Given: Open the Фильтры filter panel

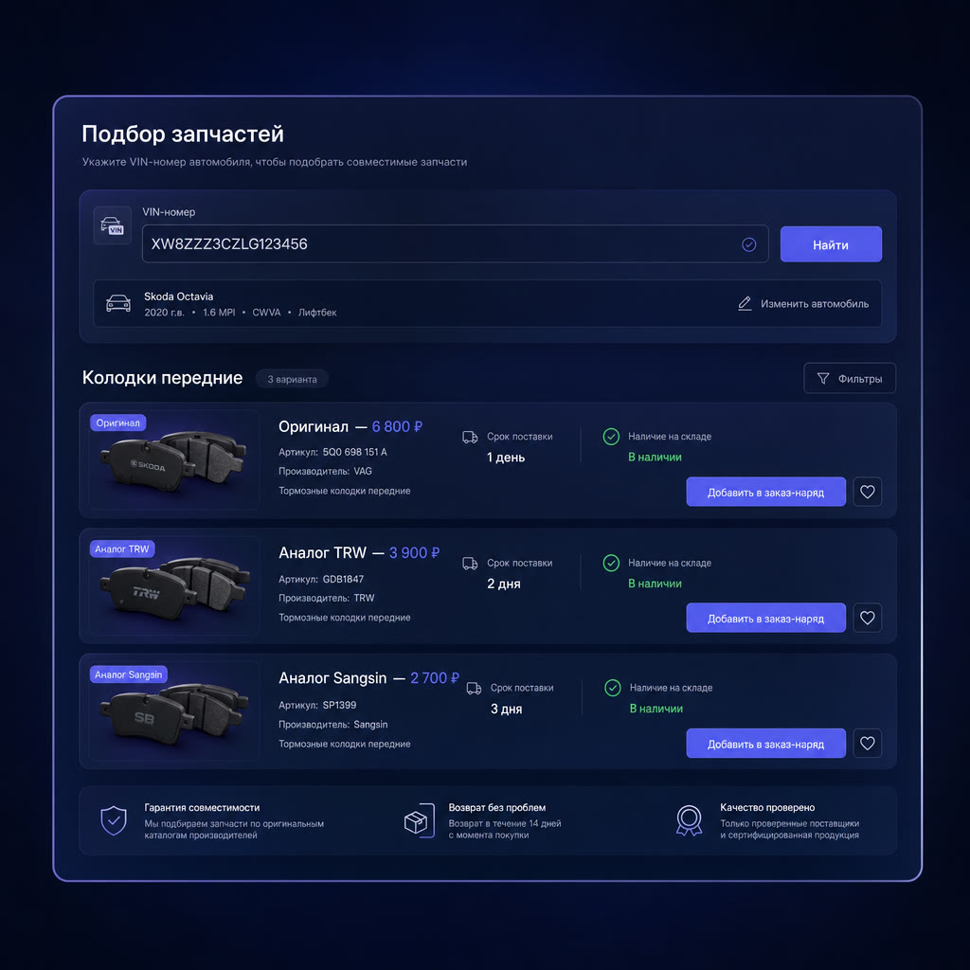Looking at the screenshot, I should click(850, 378).
